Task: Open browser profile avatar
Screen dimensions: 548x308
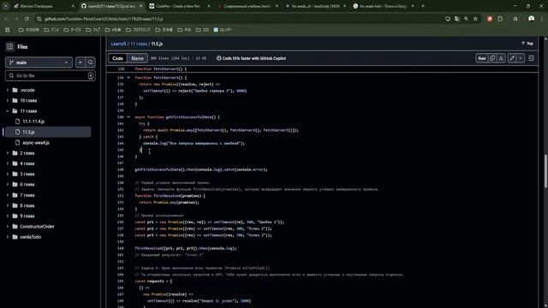Action: coord(531,19)
